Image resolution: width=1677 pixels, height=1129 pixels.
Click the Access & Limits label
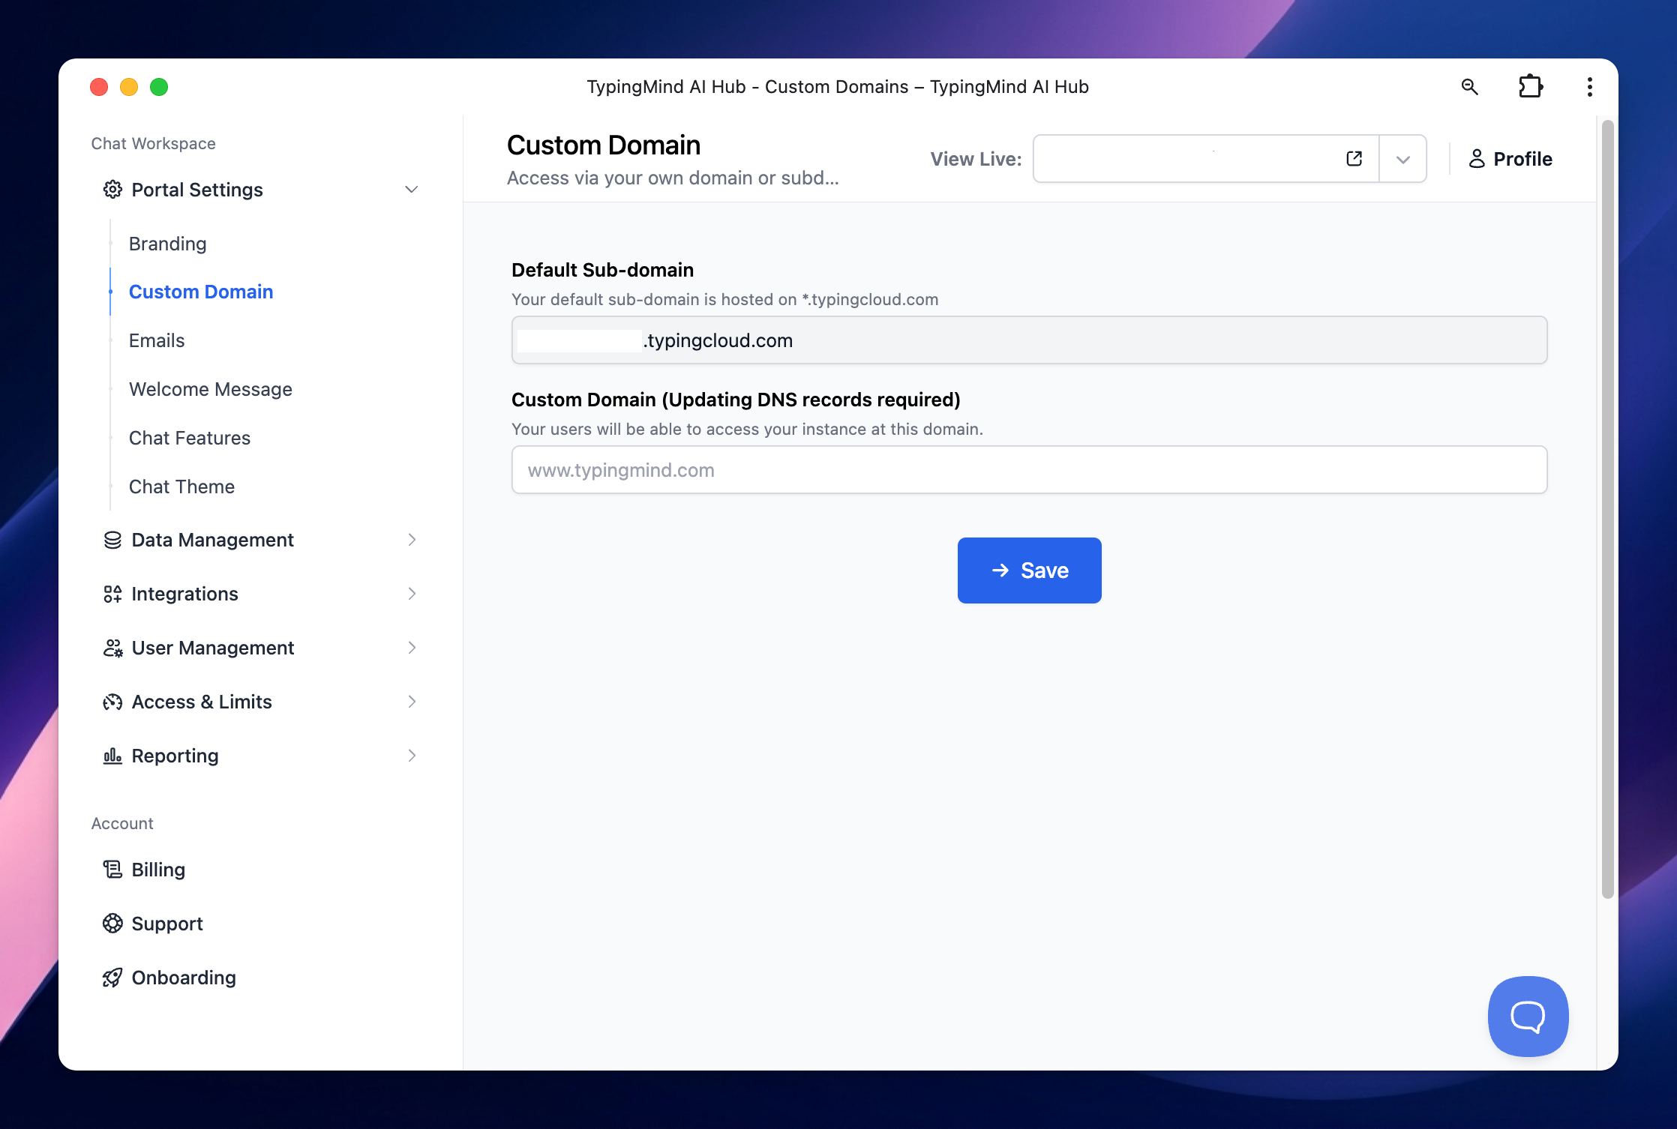[x=202, y=702]
